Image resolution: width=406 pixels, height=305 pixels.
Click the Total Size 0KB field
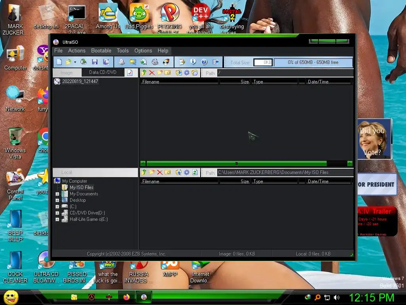[x=263, y=62]
